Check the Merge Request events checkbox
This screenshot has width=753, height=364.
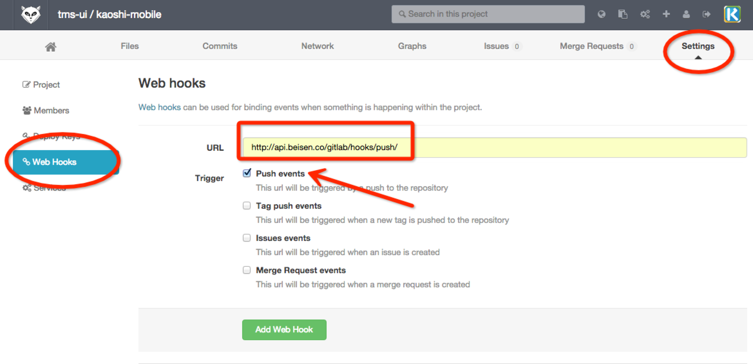pyautogui.click(x=247, y=270)
